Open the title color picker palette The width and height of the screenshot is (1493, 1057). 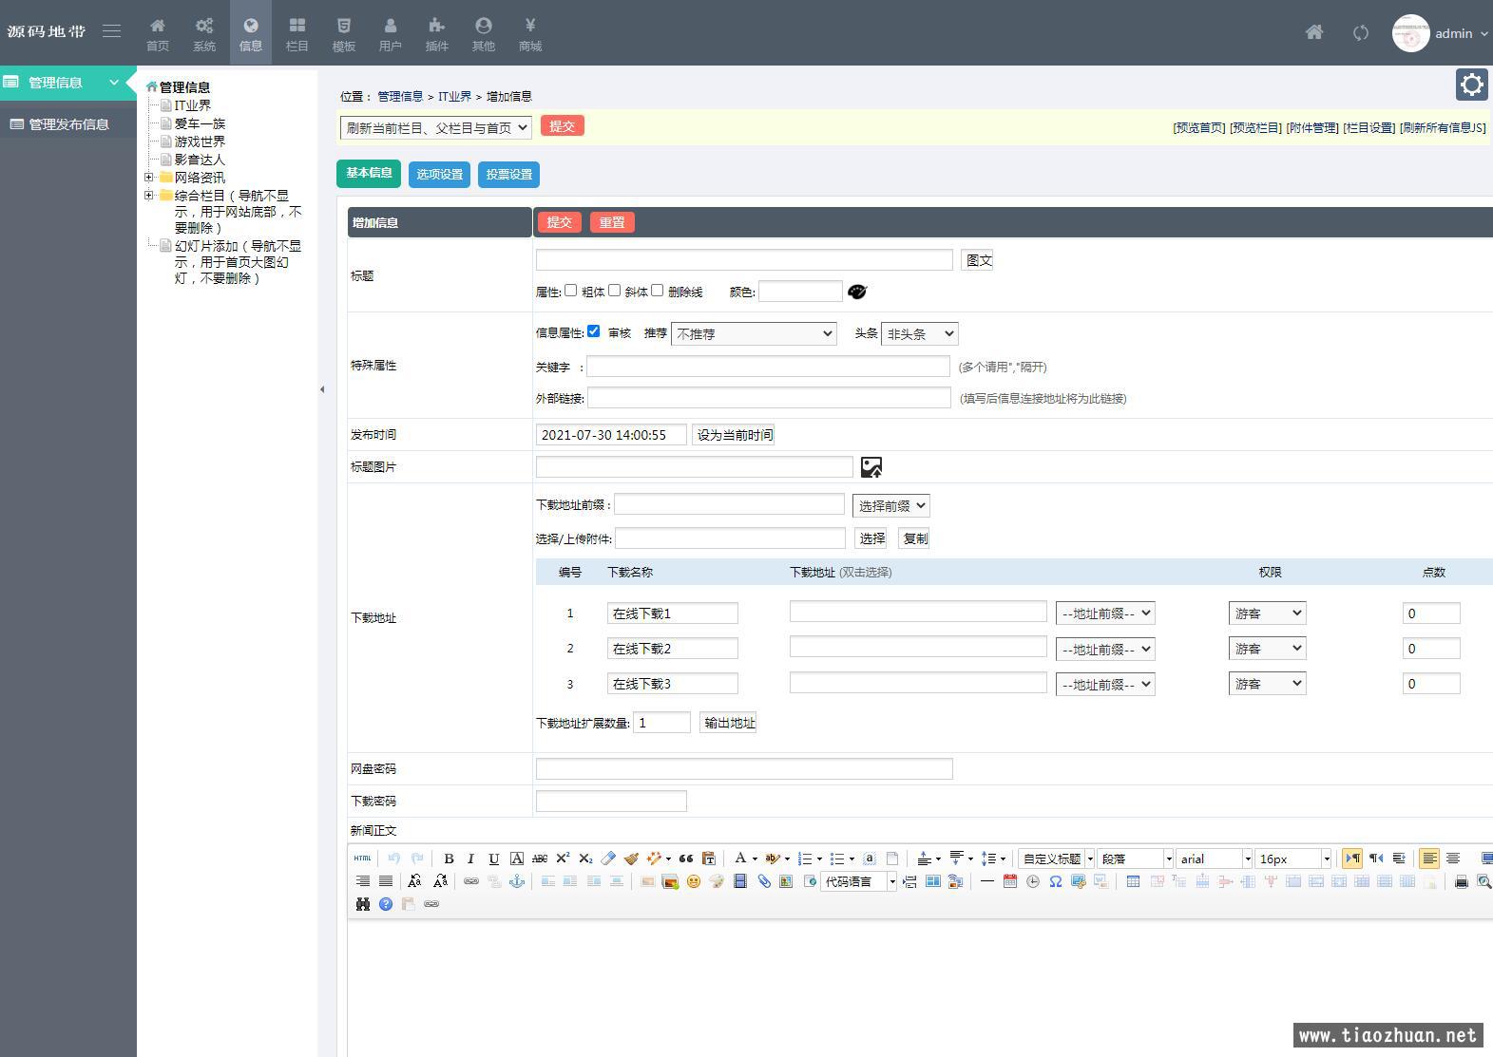coord(857,292)
